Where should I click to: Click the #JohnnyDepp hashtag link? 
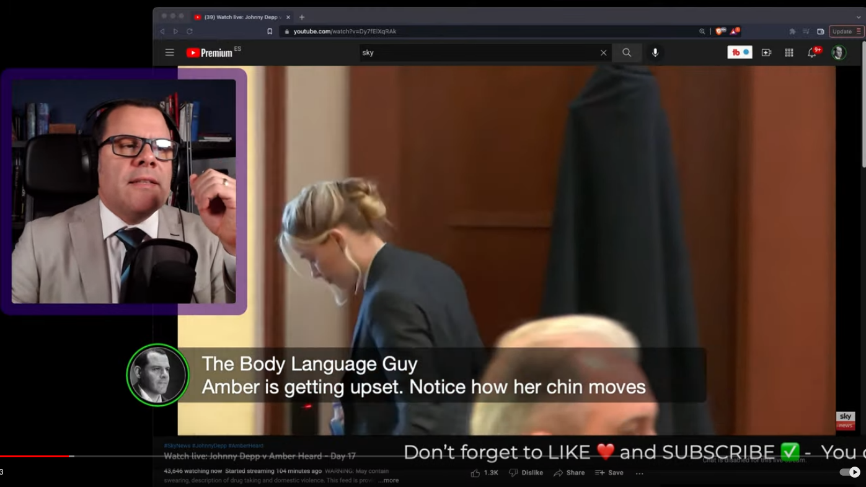pyautogui.click(x=209, y=445)
